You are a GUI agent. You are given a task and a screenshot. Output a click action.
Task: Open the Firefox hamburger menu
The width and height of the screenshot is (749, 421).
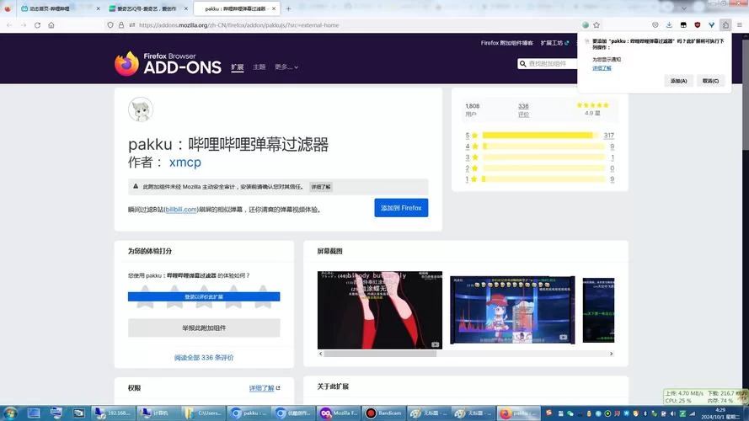(x=740, y=24)
